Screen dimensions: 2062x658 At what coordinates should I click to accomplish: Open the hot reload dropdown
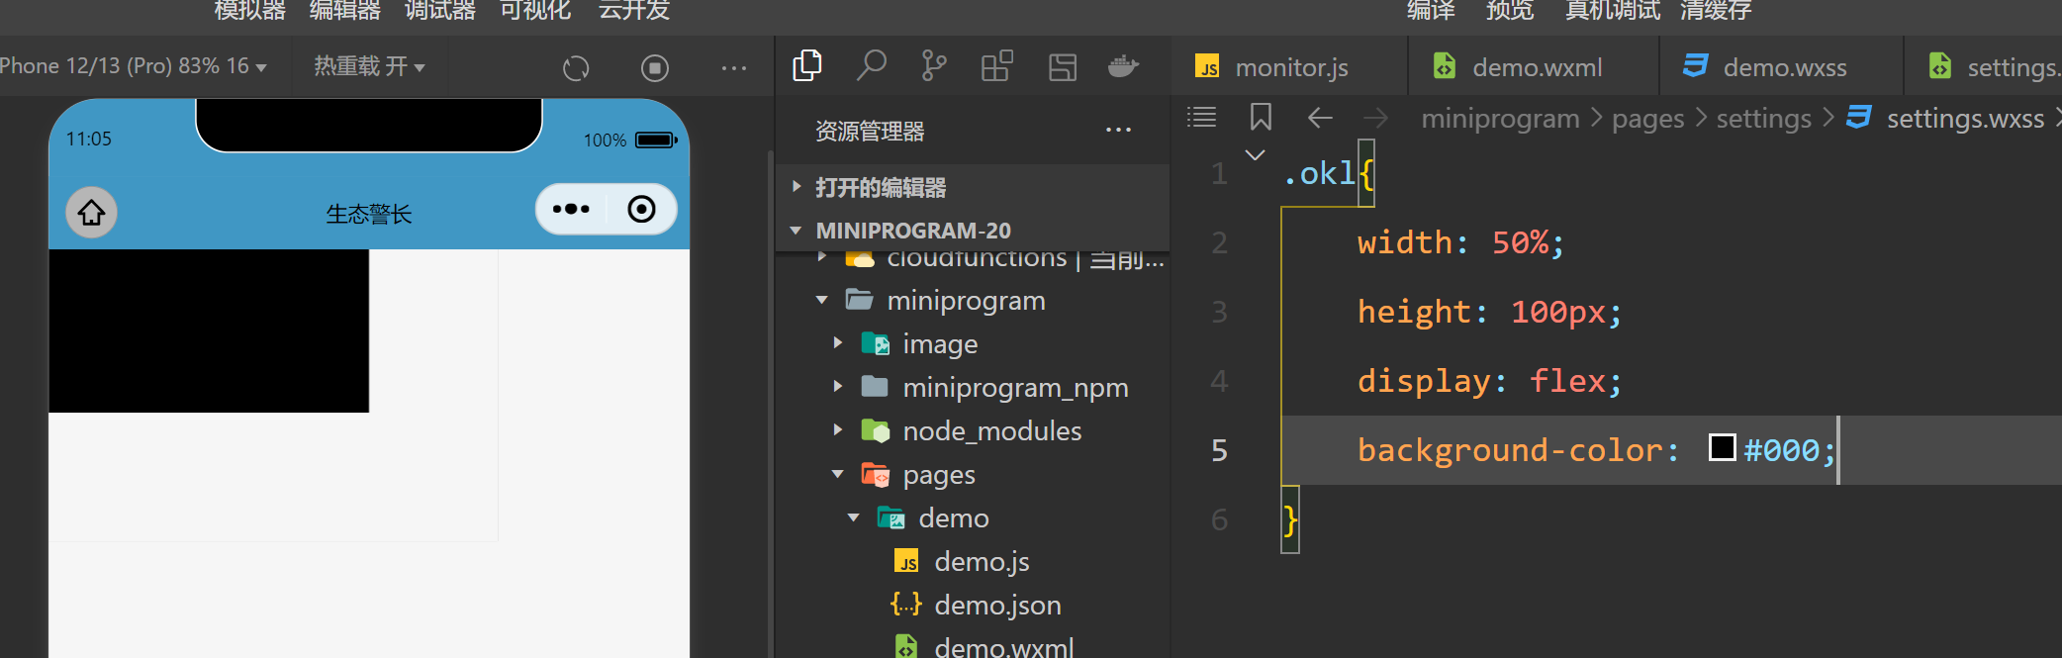369,66
